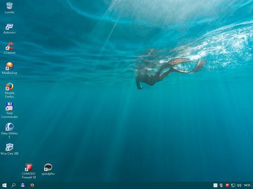Select the Mozilla Firefox desktop shortcut
The image size is (253, 189).
pyautogui.click(x=9, y=90)
